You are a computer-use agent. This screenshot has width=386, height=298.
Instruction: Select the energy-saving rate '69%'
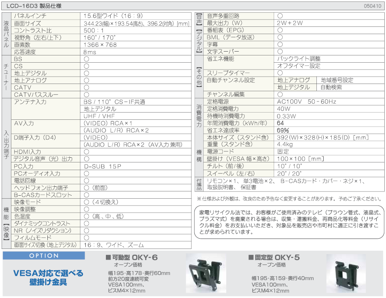click(283, 130)
